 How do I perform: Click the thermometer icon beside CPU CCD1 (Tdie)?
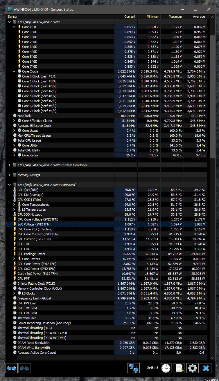click(15, 200)
